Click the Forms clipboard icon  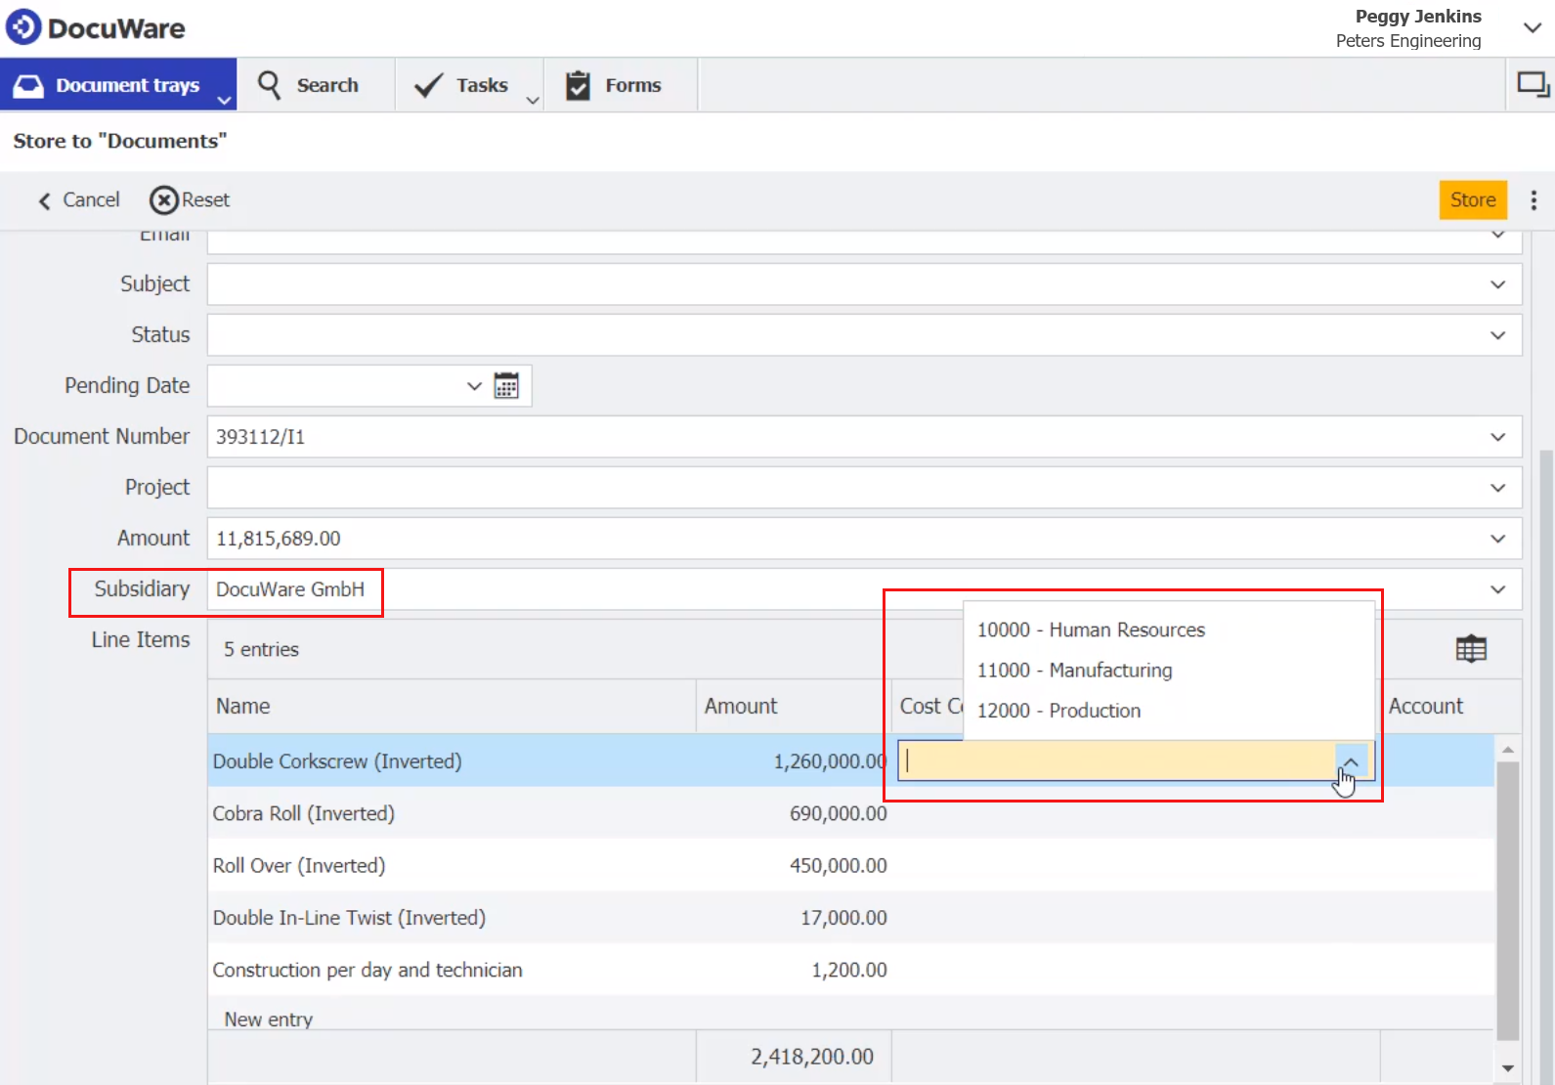coord(578,86)
